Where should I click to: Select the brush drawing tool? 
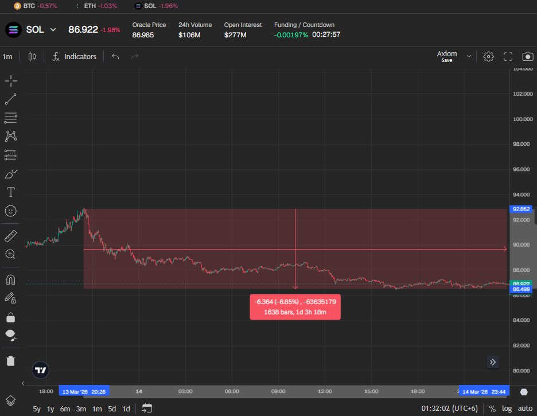(x=11, y=174)
